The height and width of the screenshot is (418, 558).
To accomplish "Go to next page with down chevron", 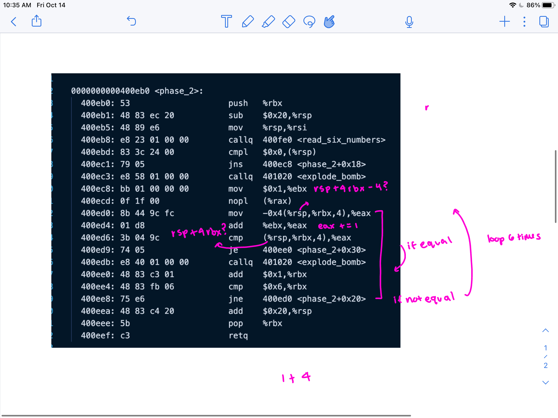I will [545, 383].
